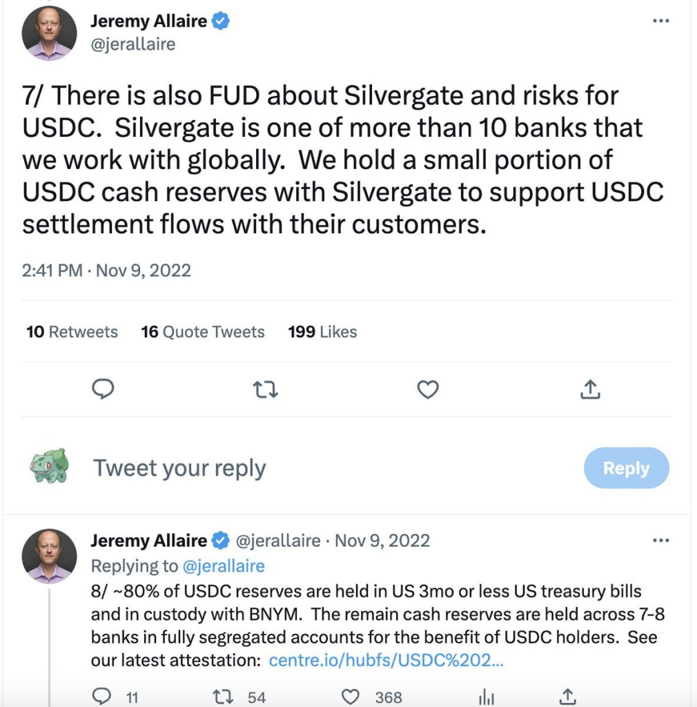Click share icon on the reply tweet
Image resolution: width=697 pixels, height=707 pixels.
tap(568, 697)
